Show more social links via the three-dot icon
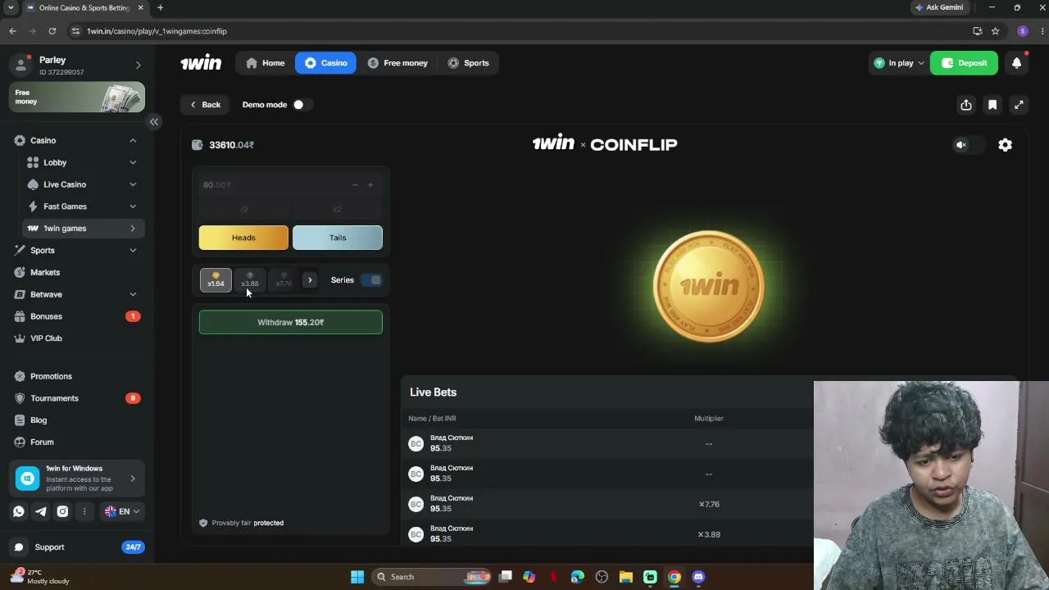The width and height of the screenshot is (1049, 590). (x=84, y=511)
